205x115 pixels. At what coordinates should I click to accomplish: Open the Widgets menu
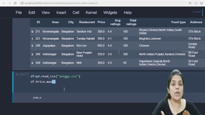pos(110,13)
